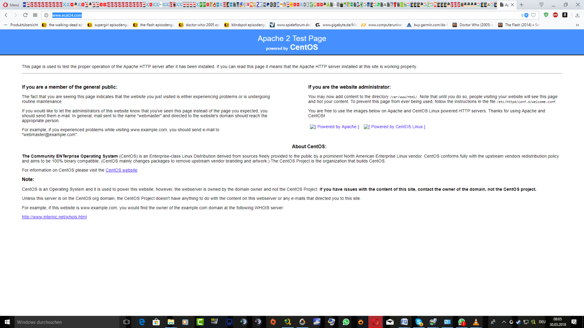Open a new tab with plus button
Screen dimensions: 584x328
[522, 5]
